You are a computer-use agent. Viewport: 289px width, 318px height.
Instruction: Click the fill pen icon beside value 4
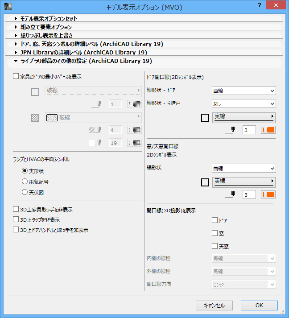tap(95, 130)
